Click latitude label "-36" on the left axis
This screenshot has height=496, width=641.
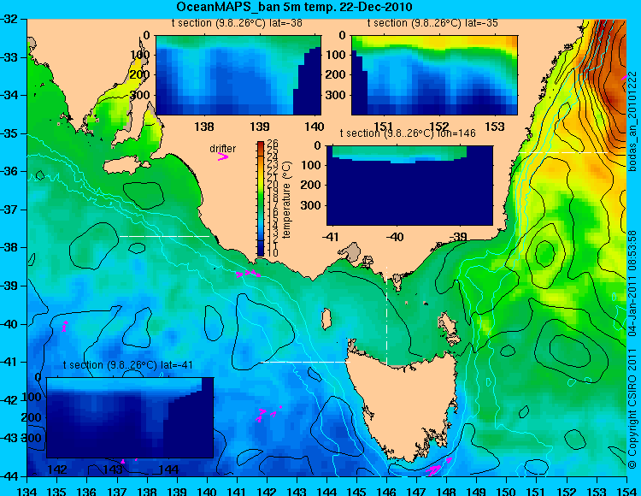click(9, 171)
